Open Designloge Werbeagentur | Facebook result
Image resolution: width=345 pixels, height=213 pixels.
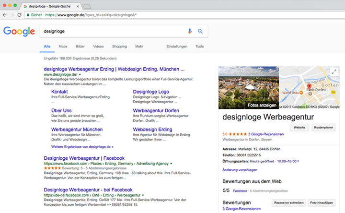84,158
